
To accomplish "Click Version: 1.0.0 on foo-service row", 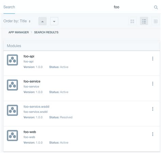I will point(33,92).
